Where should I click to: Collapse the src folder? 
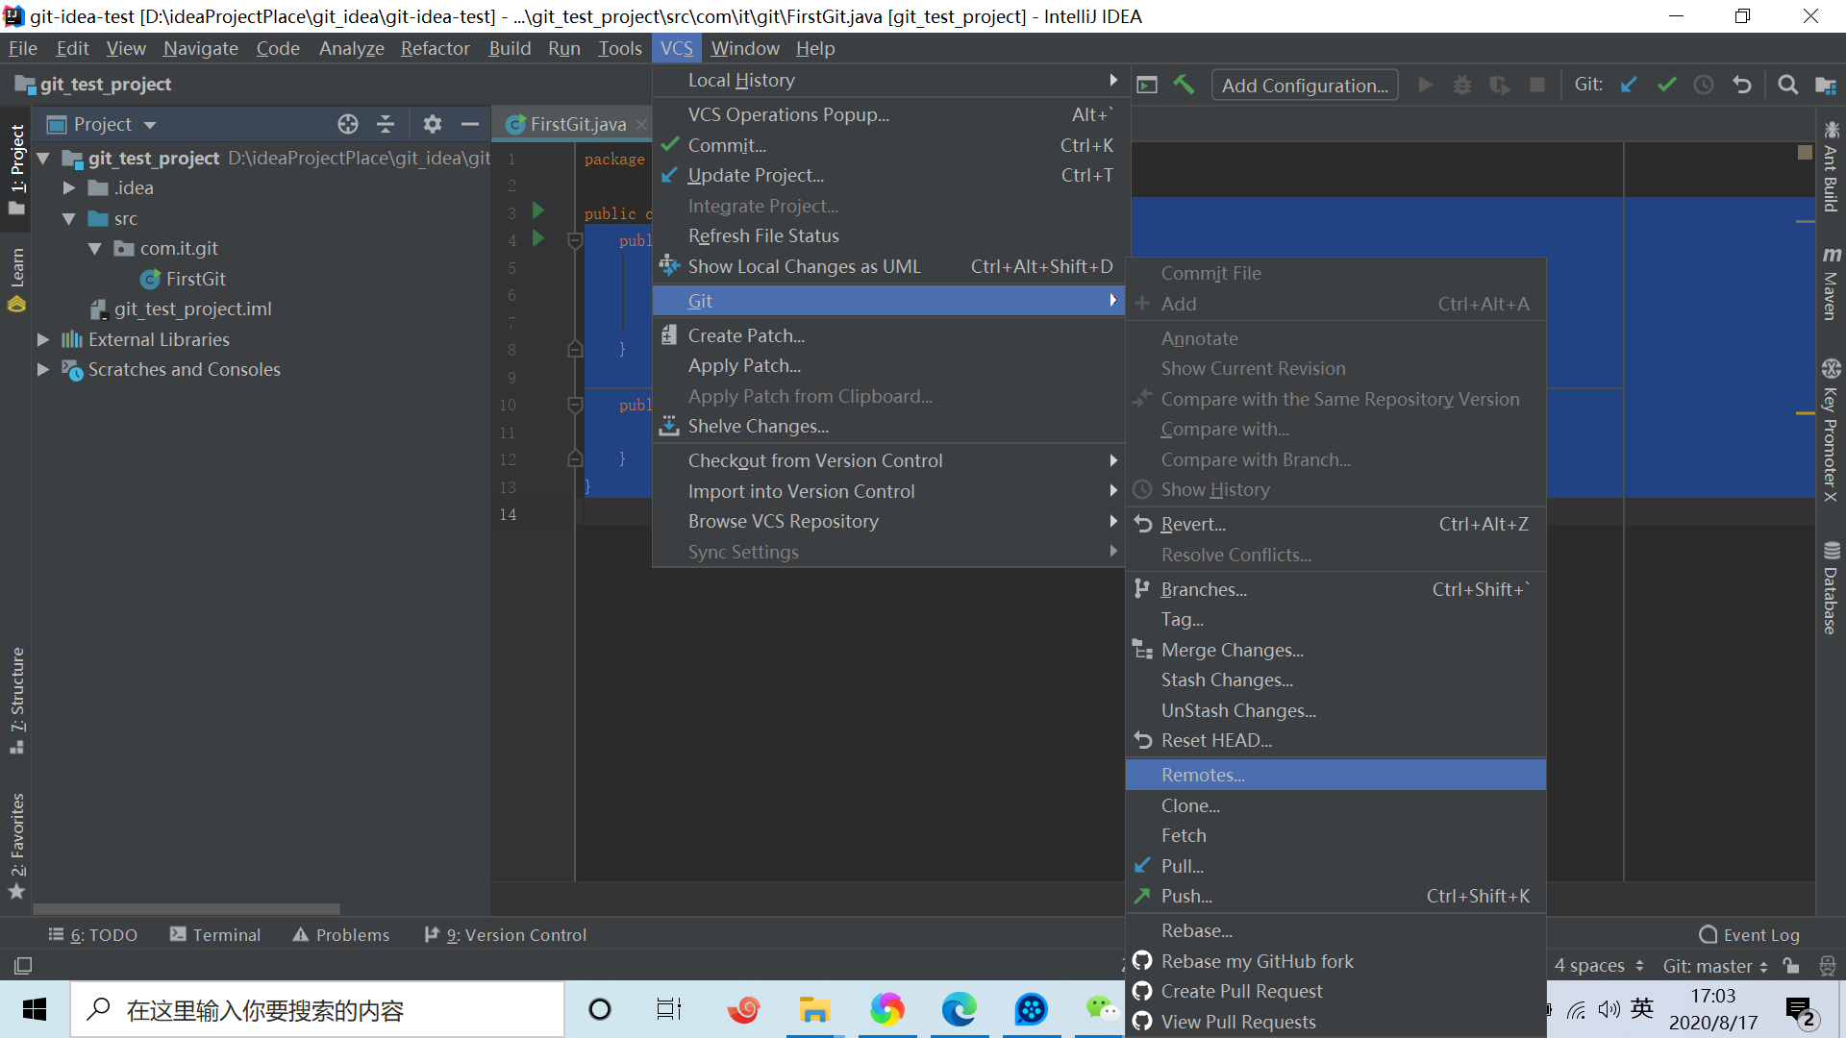[x=68, y=218]
